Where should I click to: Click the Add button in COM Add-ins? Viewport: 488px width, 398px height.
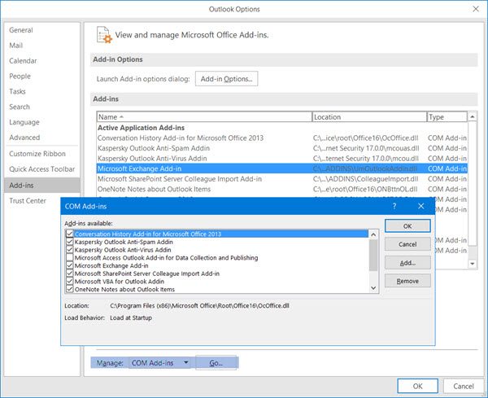coord(407,263)
